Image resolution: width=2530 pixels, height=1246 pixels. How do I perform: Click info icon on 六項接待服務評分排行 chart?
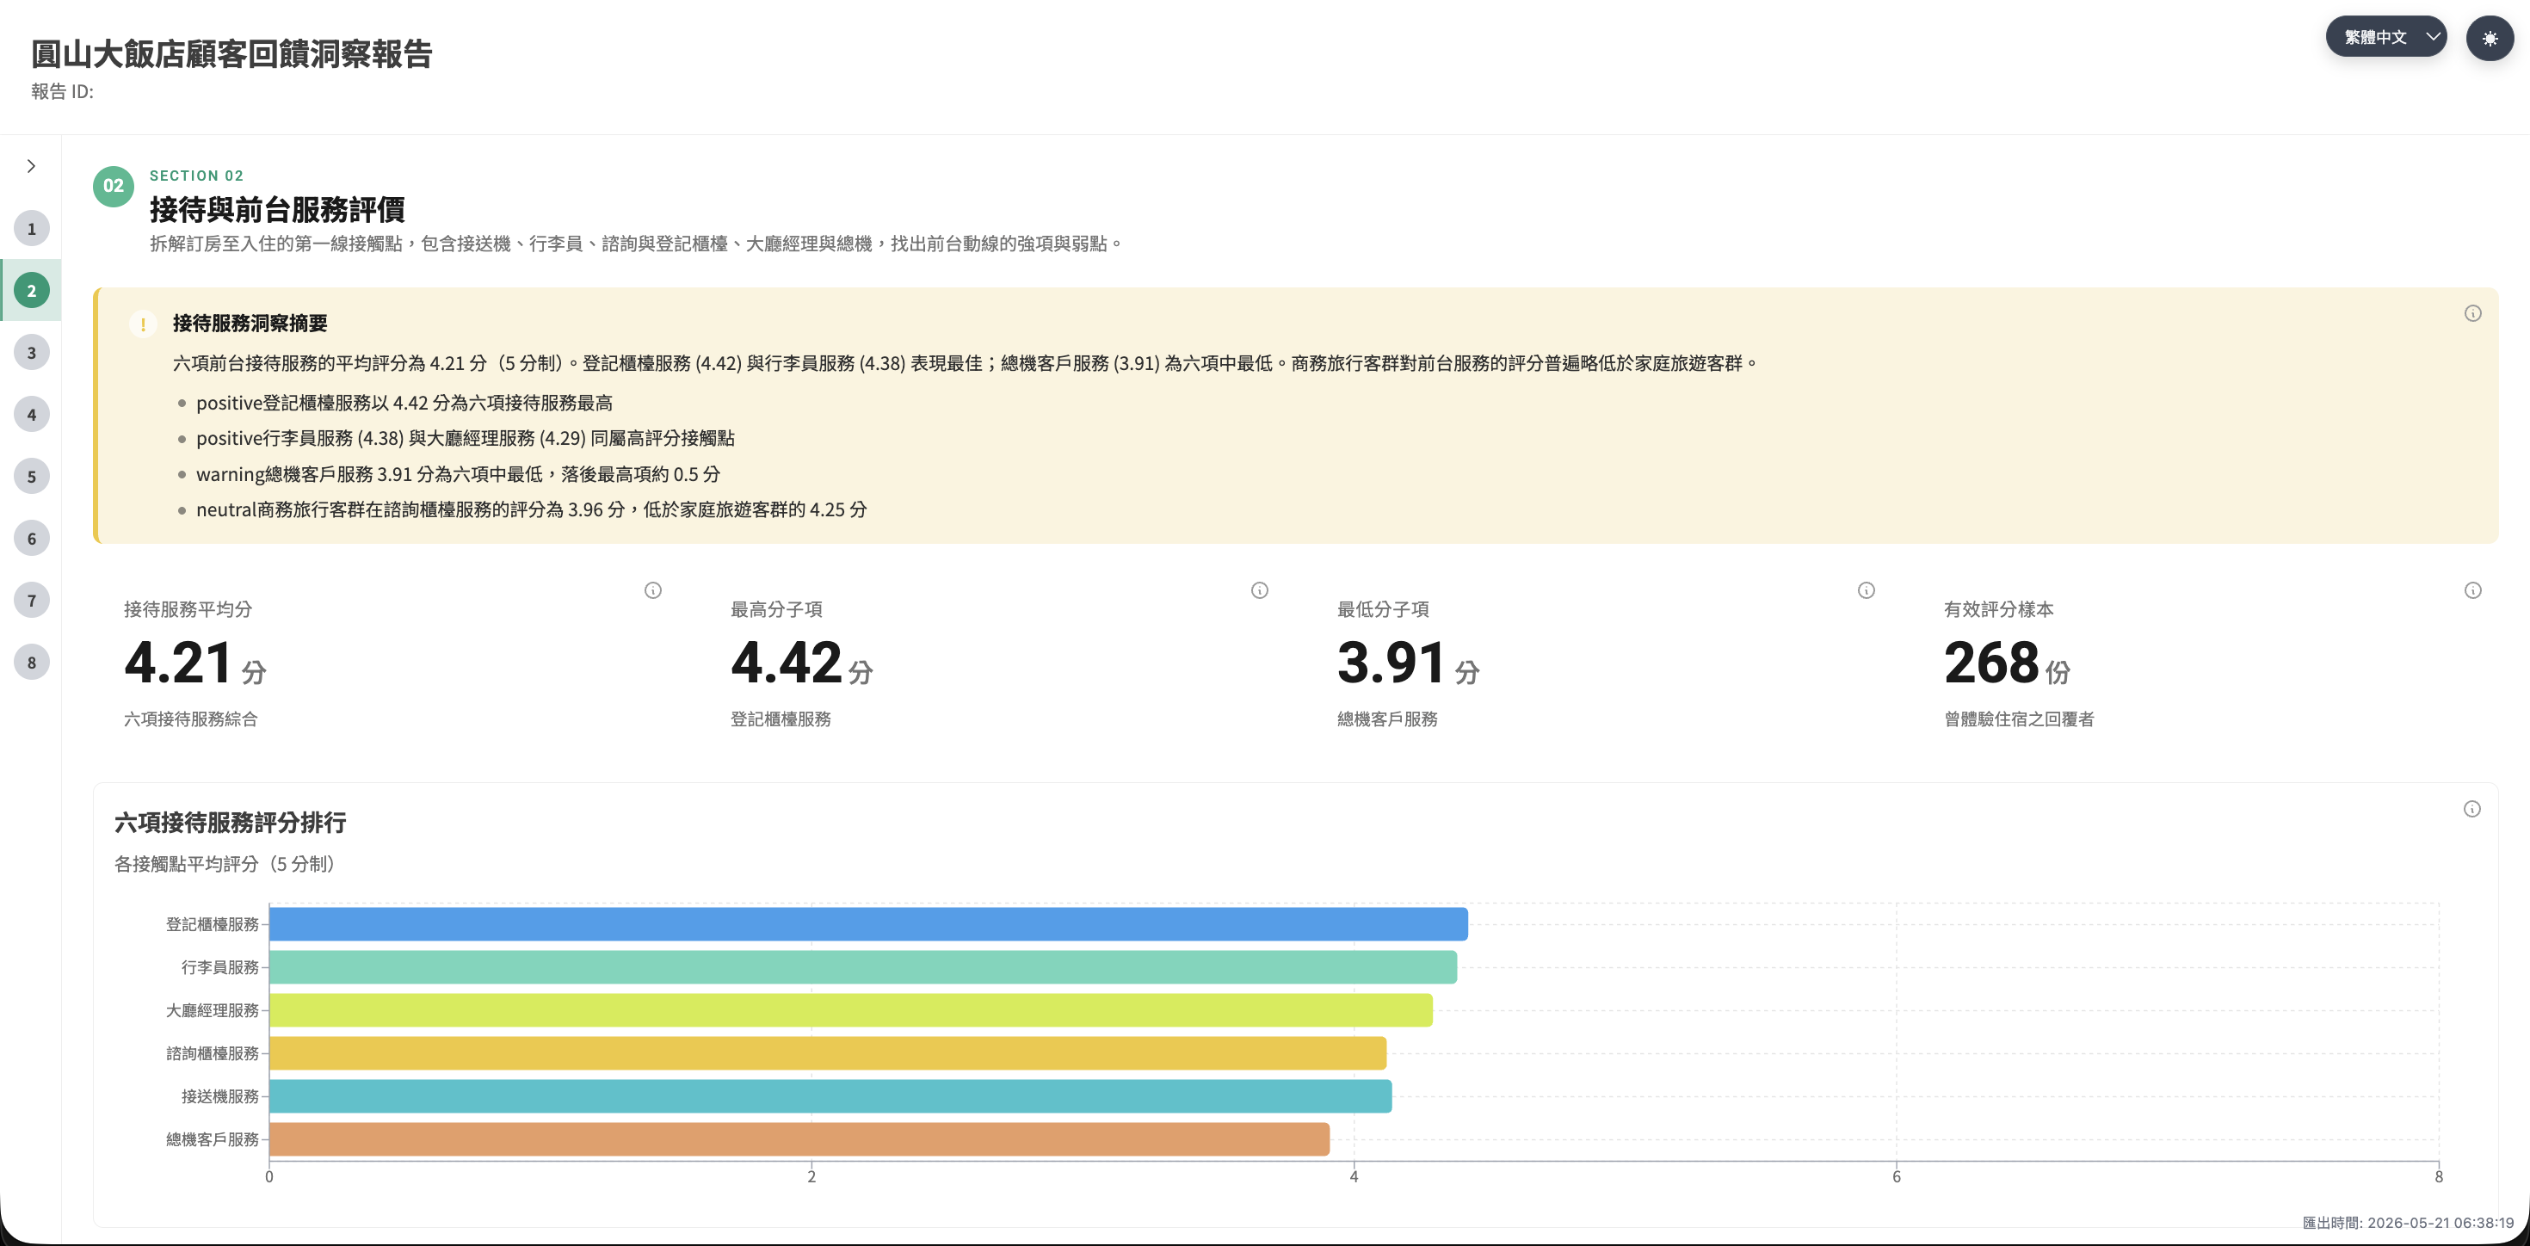(2471, 809)
